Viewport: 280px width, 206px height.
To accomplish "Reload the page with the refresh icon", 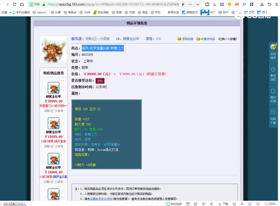I will 15,5.
